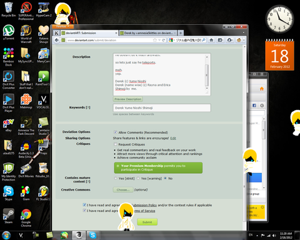Open the Skype desktop icon

pos(9,193)
